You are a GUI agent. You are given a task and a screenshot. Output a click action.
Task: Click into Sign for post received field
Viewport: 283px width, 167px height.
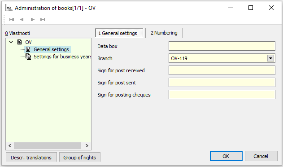222,70
